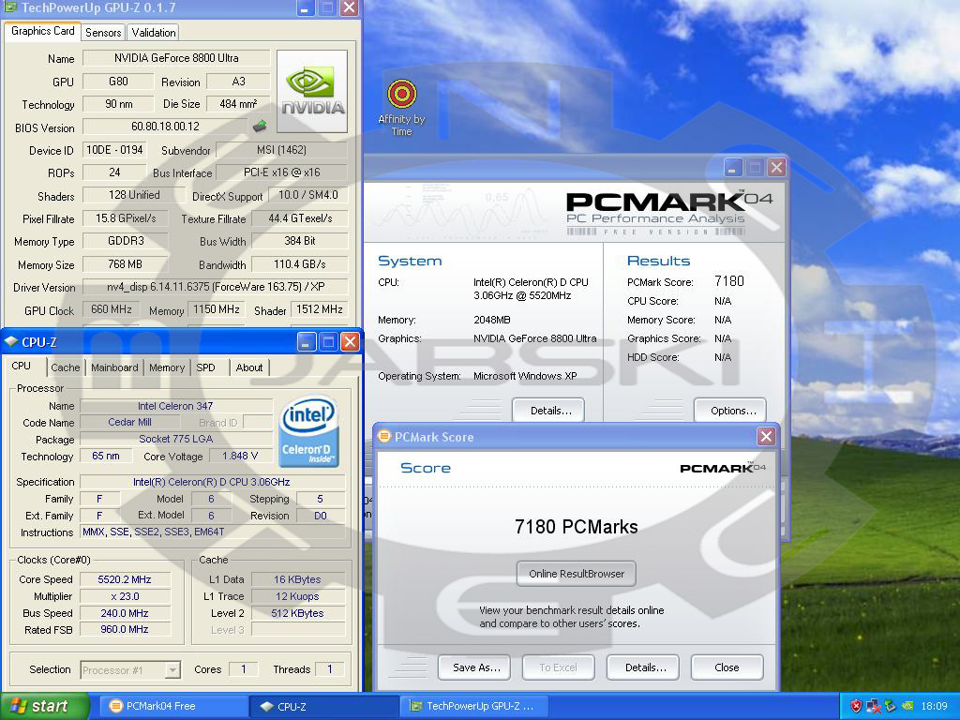Open the Affinity by Time desktop icon

tap(401, 108)
